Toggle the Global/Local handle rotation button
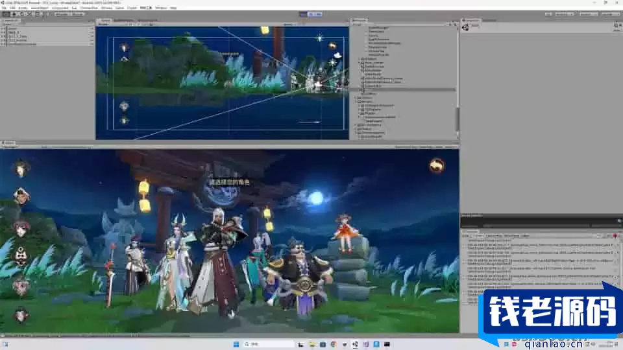This screenshot has height=350, width=623. (x=77, y=14)
